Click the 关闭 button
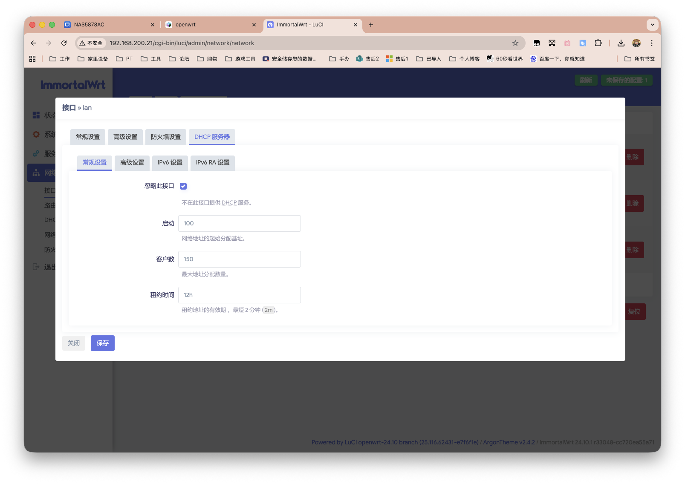The image size is (685, 484). click(74, 343)
